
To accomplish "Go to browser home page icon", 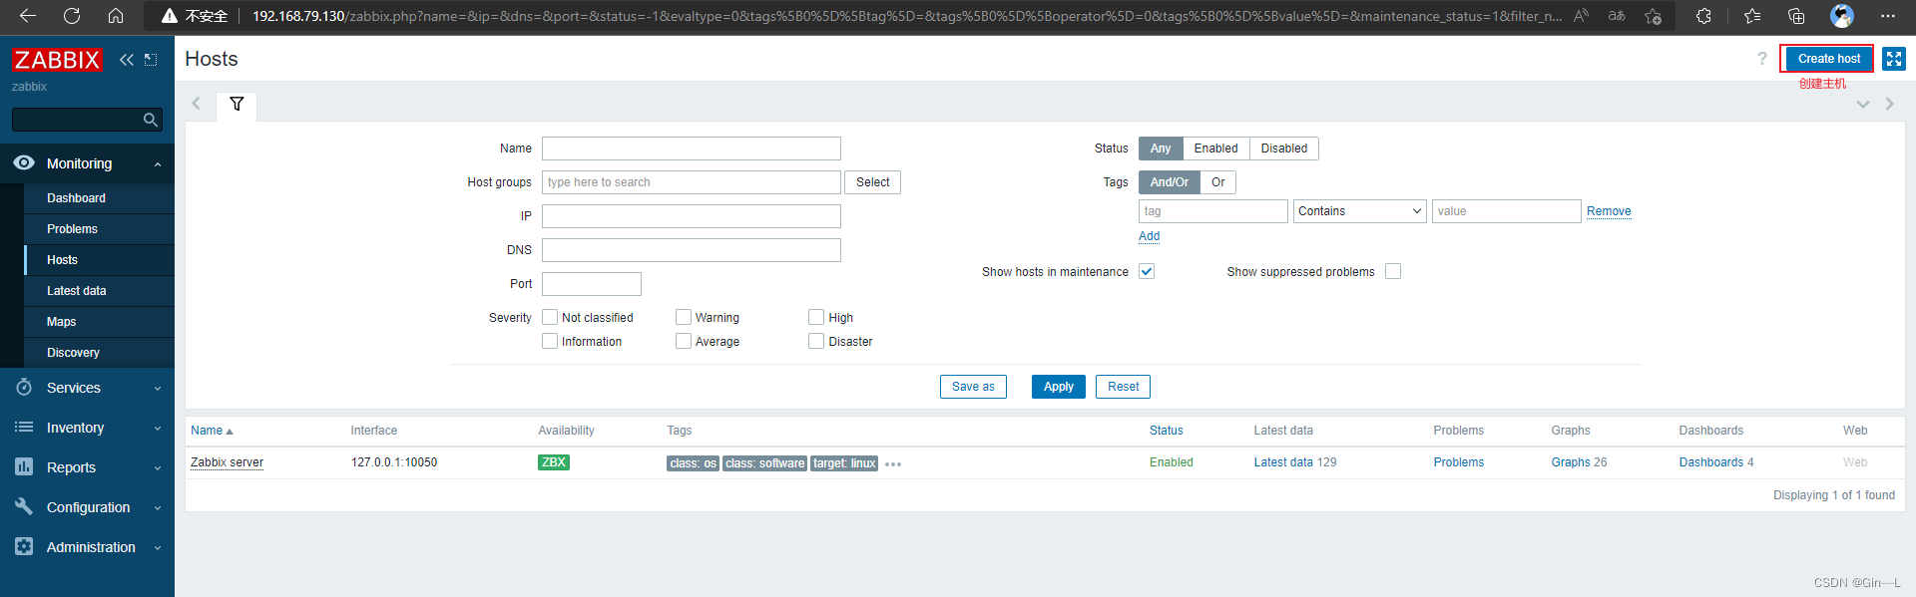I will pos(116,16).
